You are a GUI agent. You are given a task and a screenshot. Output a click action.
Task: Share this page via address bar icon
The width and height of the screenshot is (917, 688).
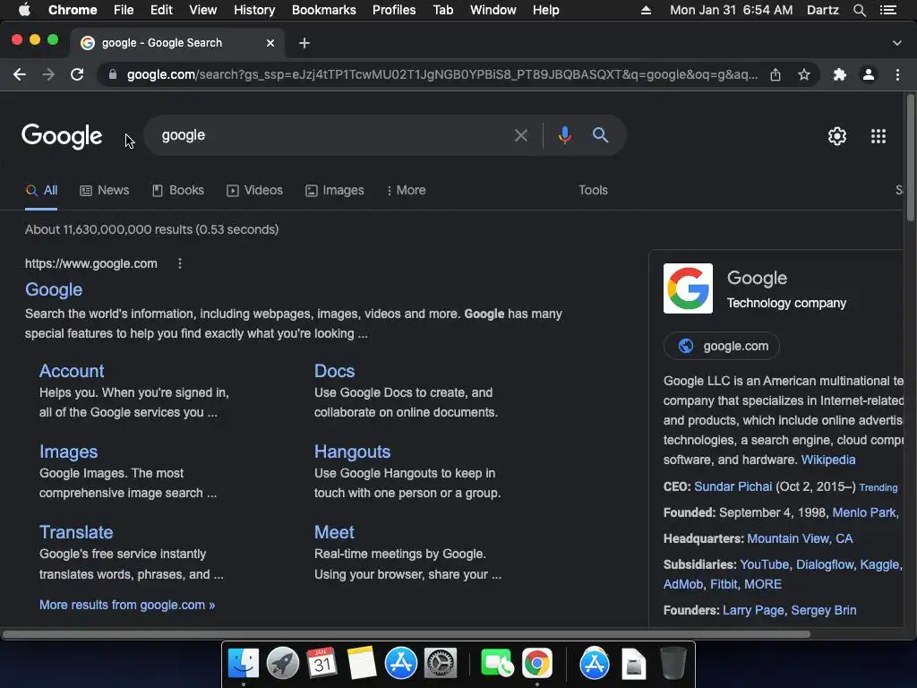[x=776, y=74]
